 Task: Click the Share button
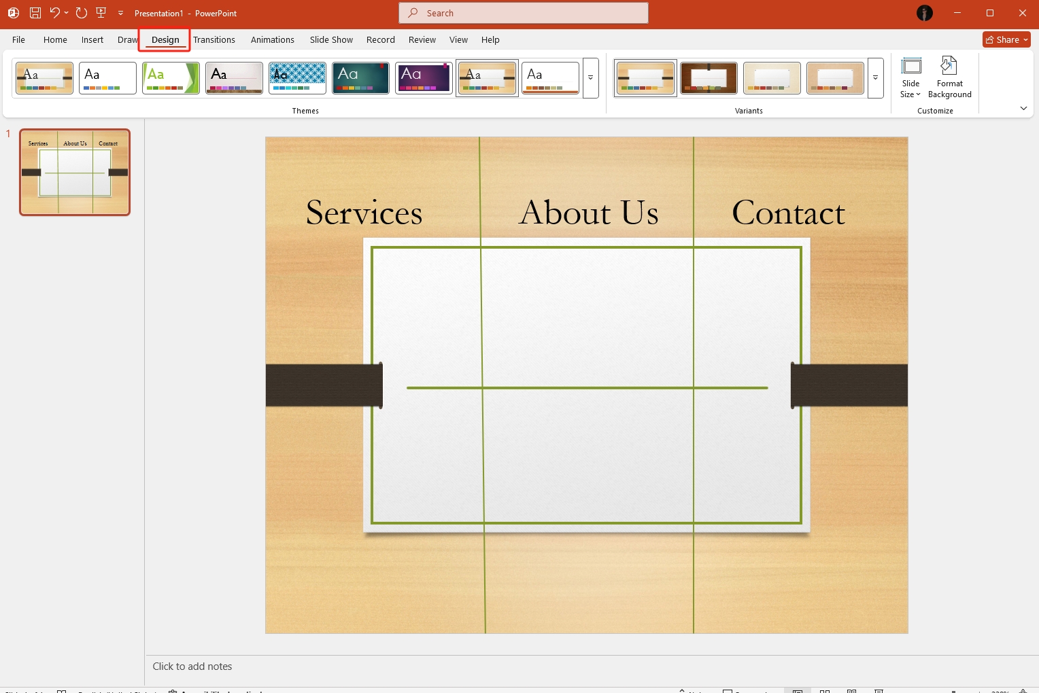1006,39
